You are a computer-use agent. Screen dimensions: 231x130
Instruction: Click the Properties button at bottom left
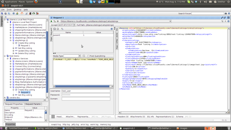[10, 124]
